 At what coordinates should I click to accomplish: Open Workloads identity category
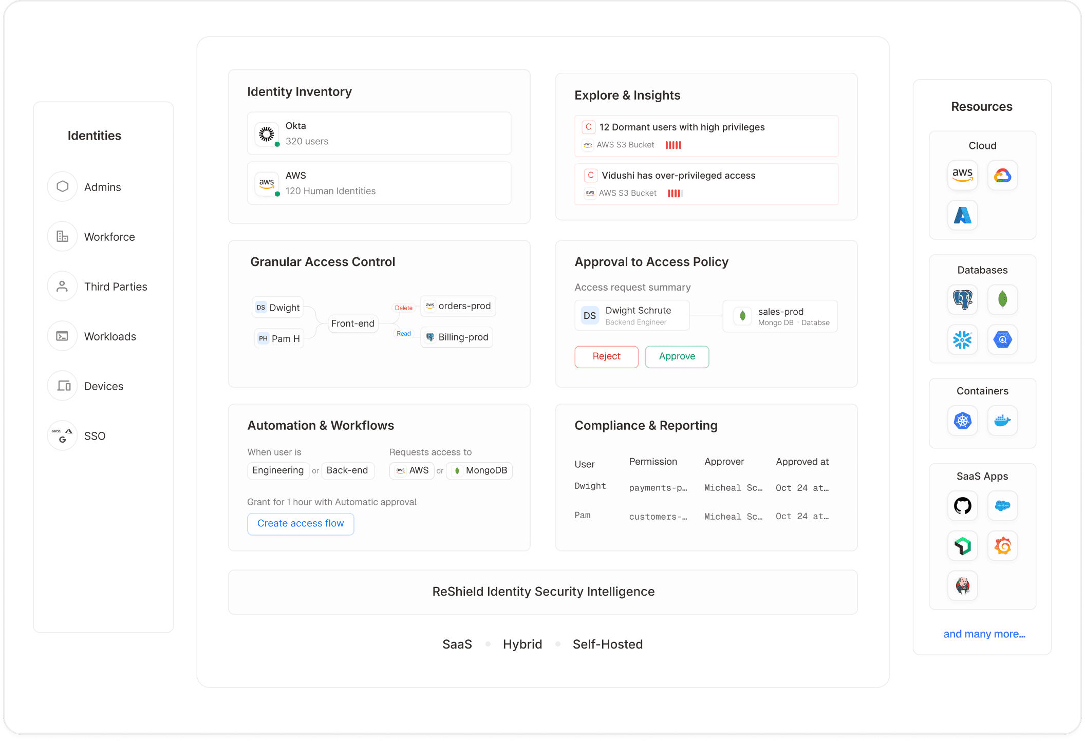[109, 336]
